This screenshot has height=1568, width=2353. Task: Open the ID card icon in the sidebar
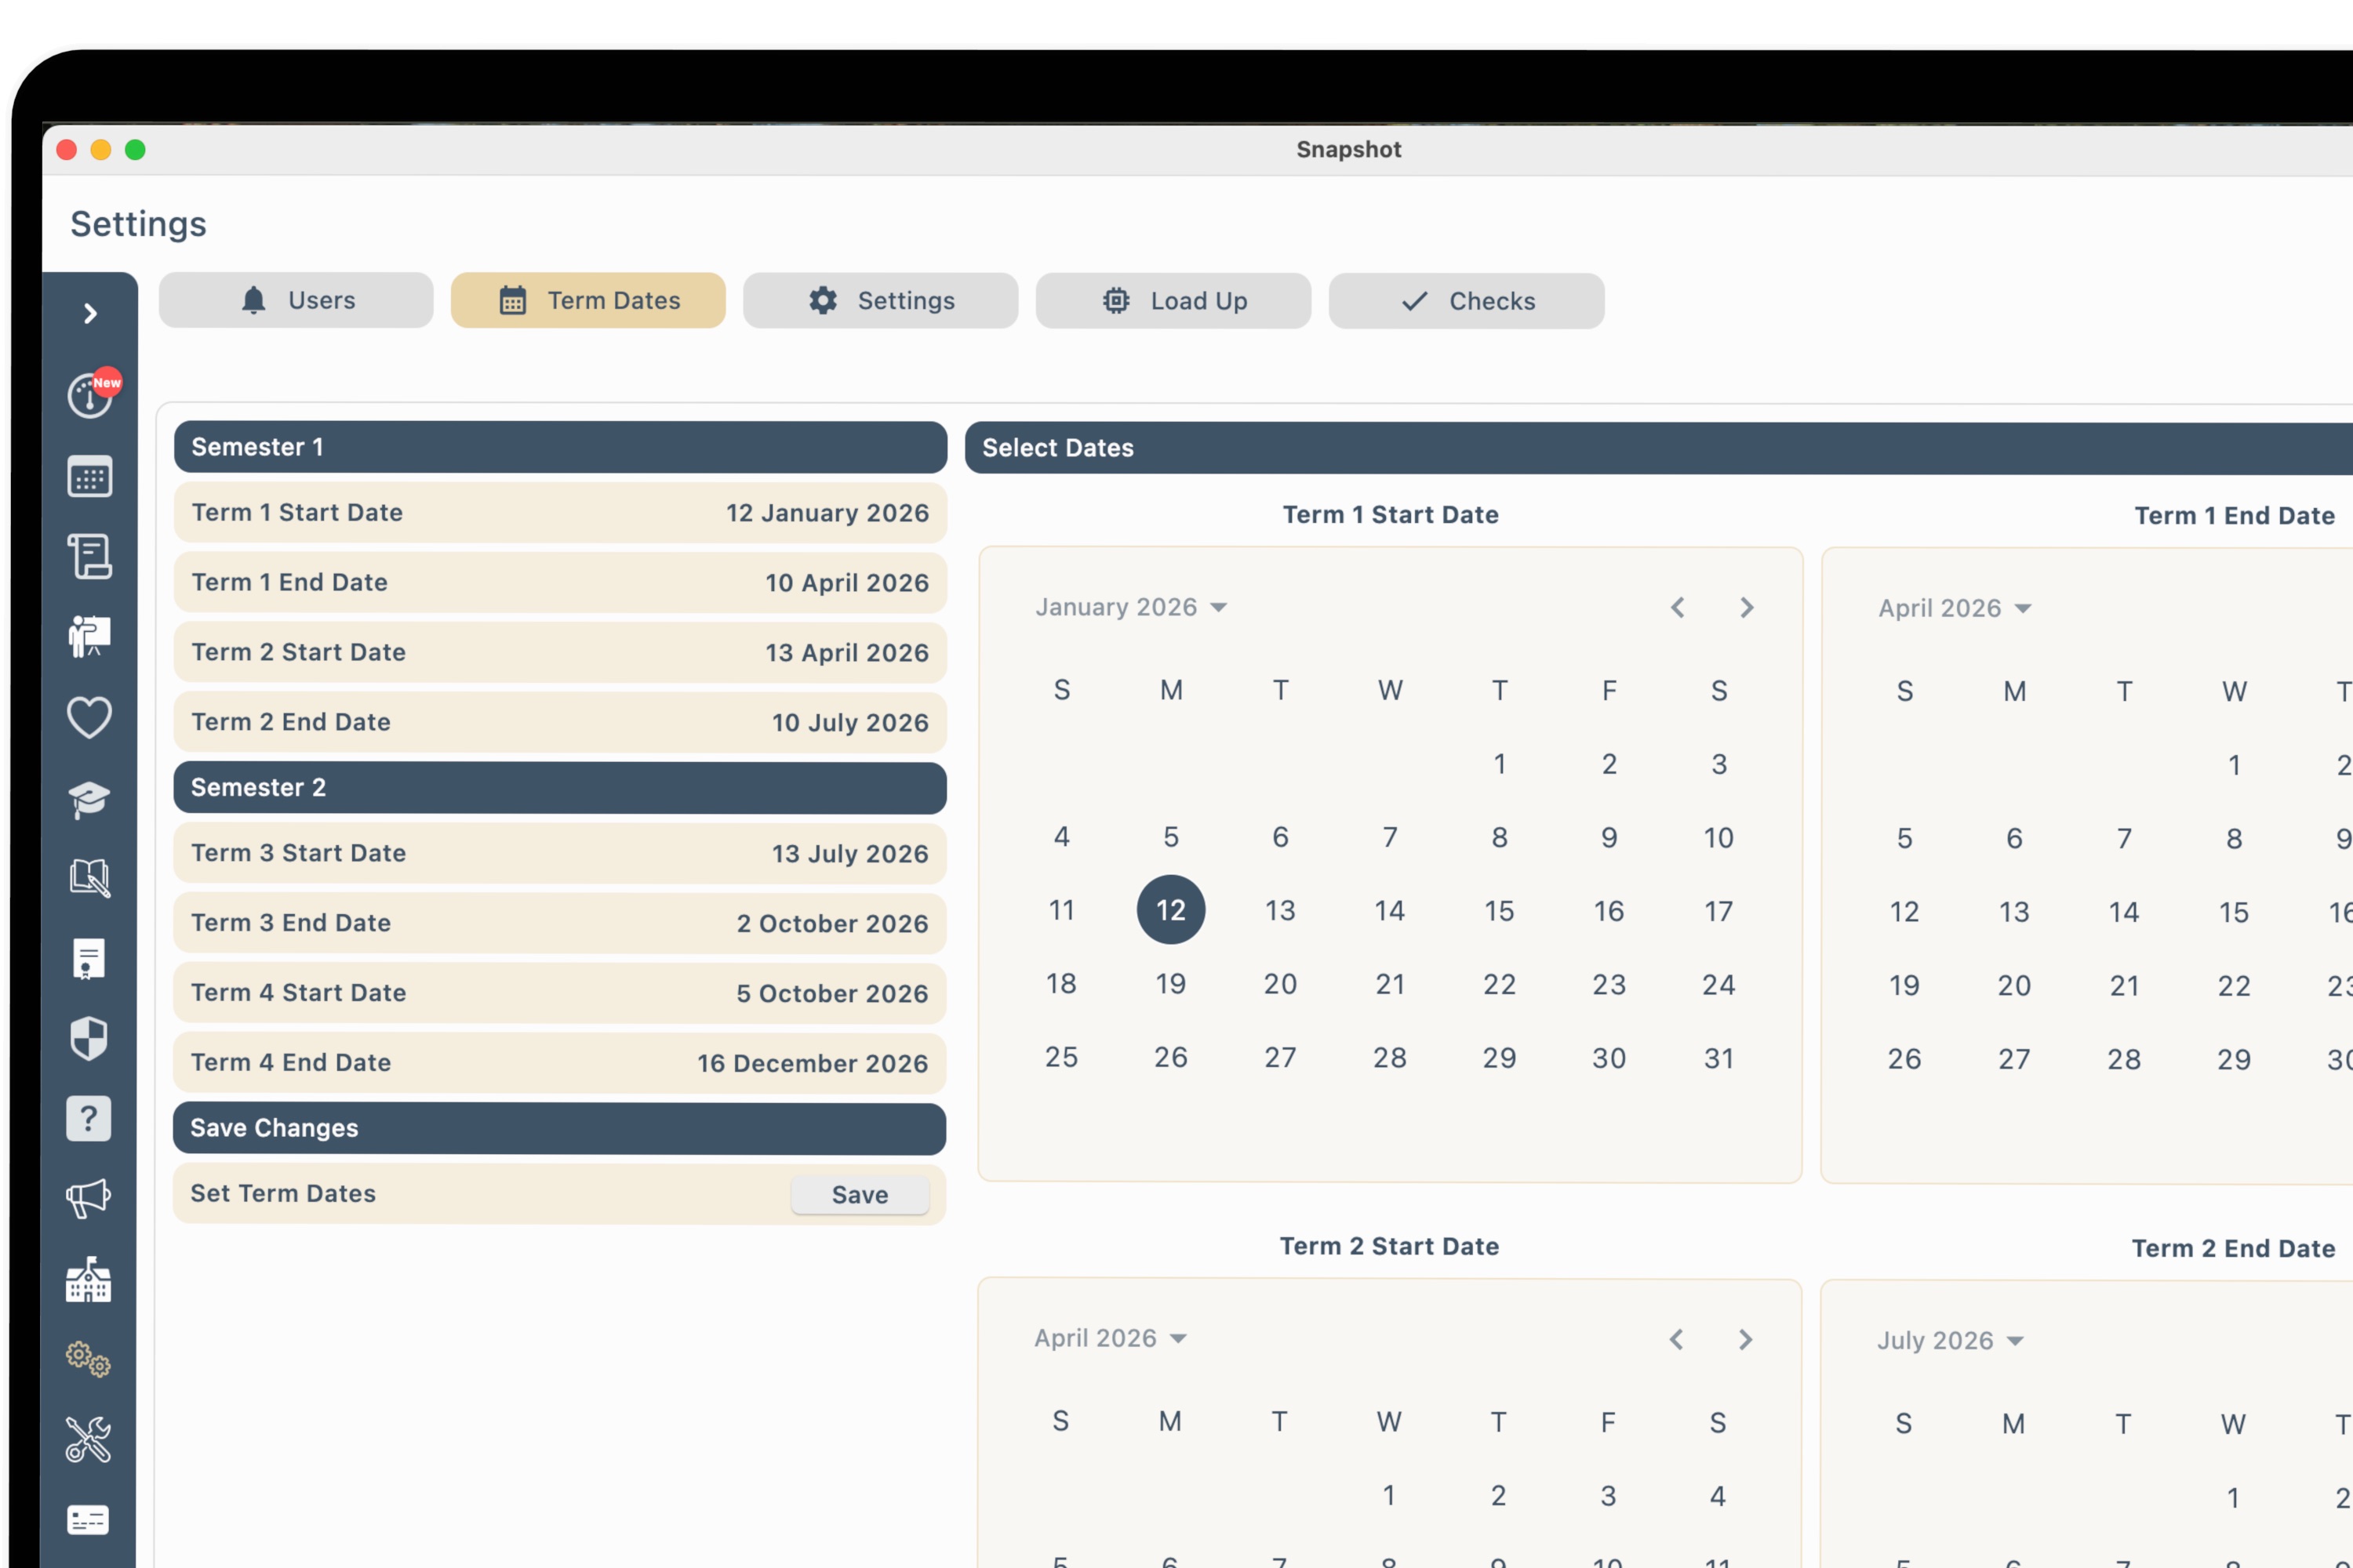point(89,1520)
